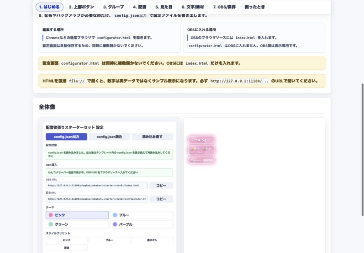This screenshot has width=364, height=253.
Task: Click the green config.json を読み込みました status message
Action: [109, 154]
